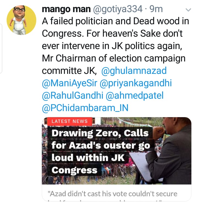Open the @gotiya334 handle
198x207 pixels.
(118, 9)
